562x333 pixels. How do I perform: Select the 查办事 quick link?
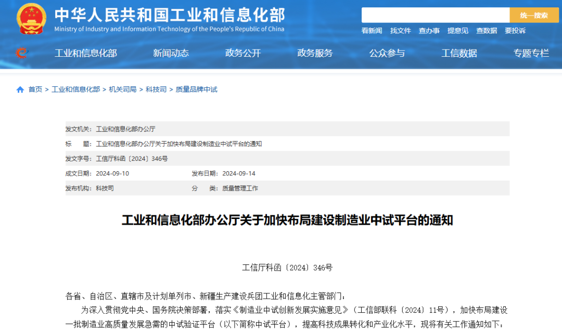point(429,31)
